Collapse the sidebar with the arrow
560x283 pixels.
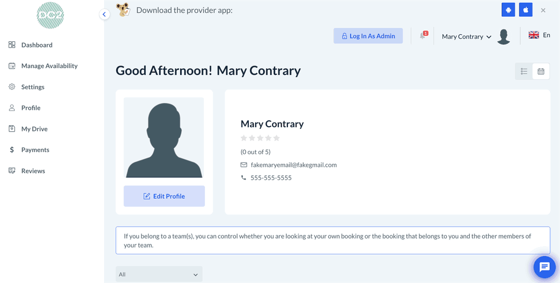pyautogui.click(x=105, y=14)
